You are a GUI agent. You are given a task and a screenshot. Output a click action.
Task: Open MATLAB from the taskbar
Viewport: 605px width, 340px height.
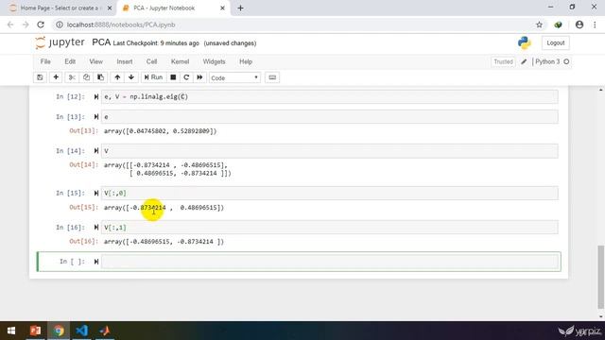pos(105,331)
